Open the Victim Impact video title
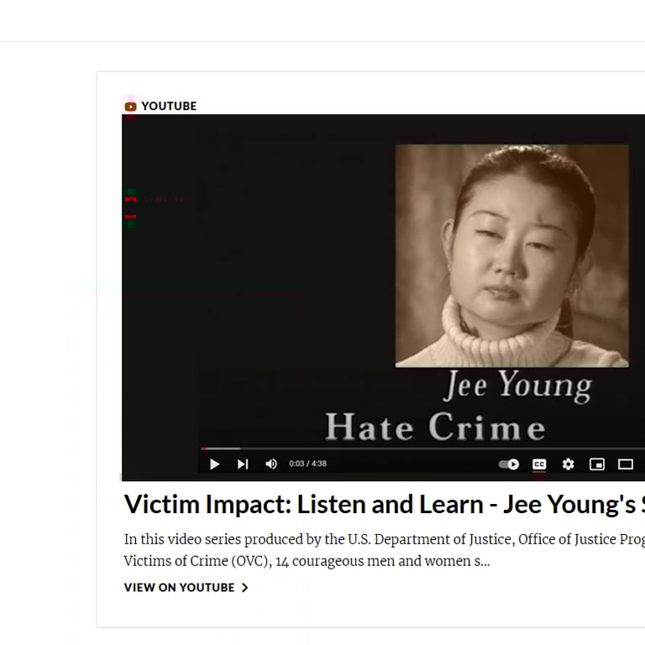Viewport: 645px width, 645px height. (x=384, y=504)
